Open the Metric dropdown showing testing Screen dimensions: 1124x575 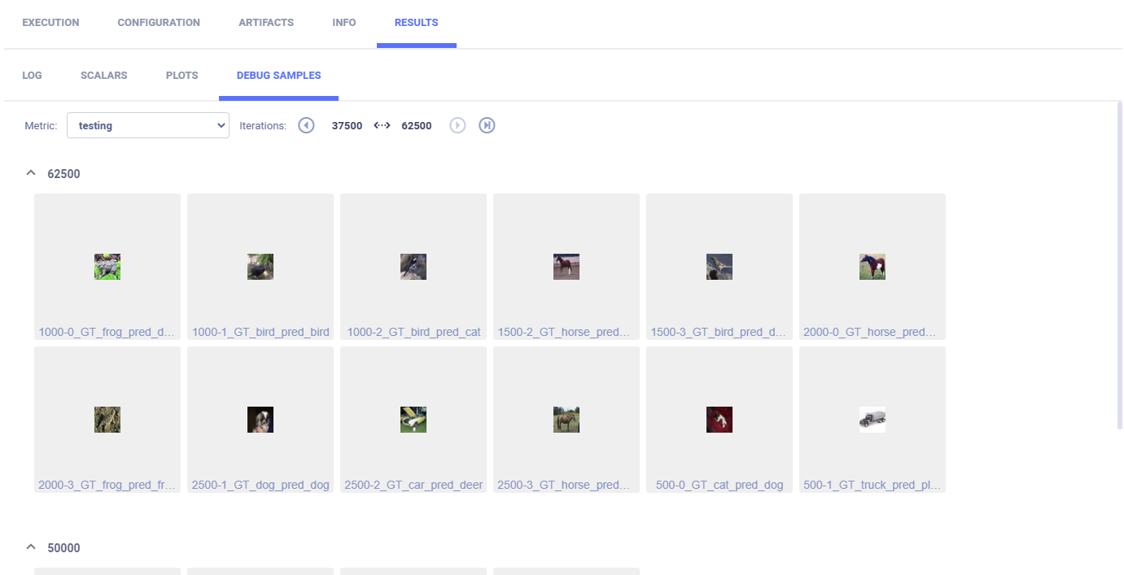pos(148,125)
